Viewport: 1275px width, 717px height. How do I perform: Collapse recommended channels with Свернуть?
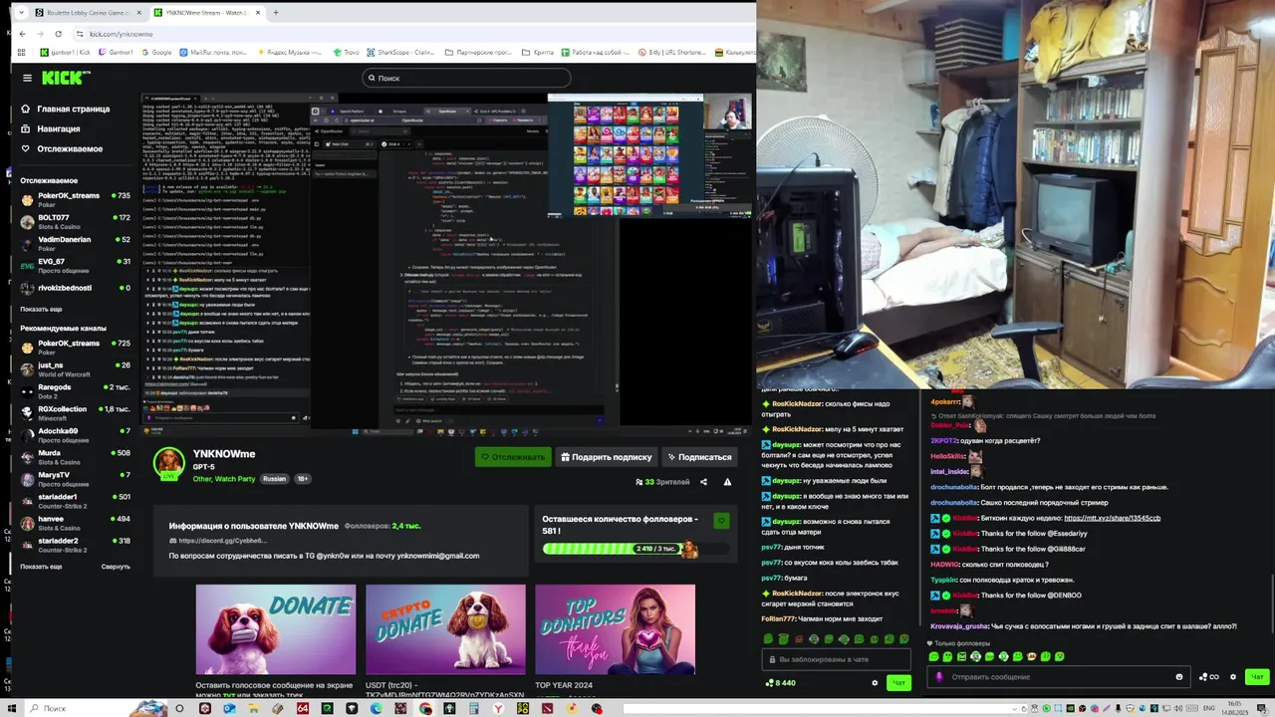coord(116,566)
